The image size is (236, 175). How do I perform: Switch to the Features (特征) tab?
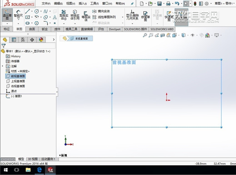(x=6, y=29)
